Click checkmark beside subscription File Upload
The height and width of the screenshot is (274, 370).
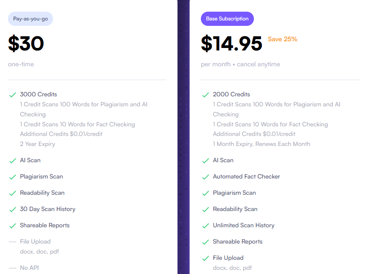(205, 258)
